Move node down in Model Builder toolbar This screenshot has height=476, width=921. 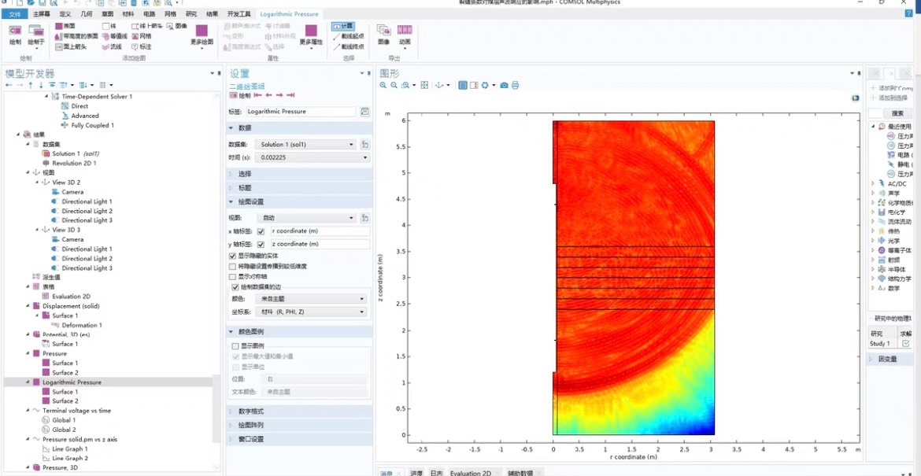point(40,85)
